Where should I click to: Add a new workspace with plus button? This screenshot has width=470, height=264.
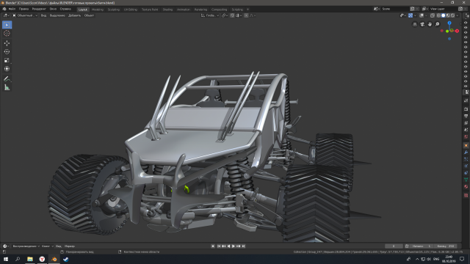coord(247,10)
